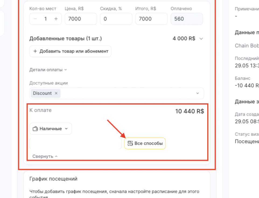
Task: Focus the Скидка, % input field
Action: (x=116, y=19)
